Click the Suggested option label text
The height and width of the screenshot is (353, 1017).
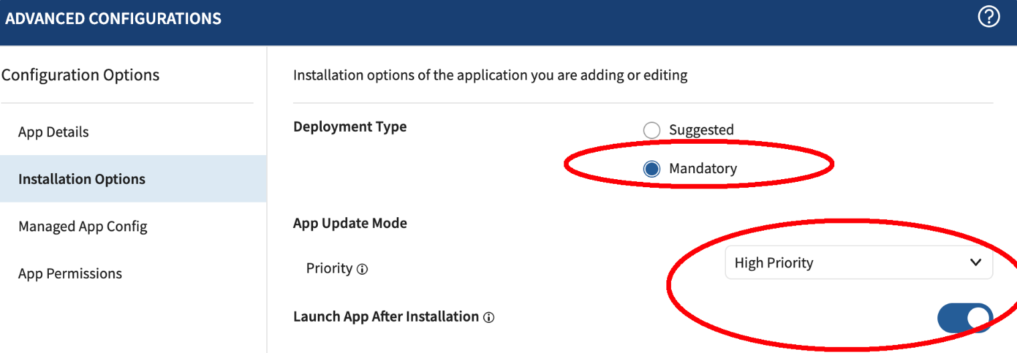click(x=701, y=130)
